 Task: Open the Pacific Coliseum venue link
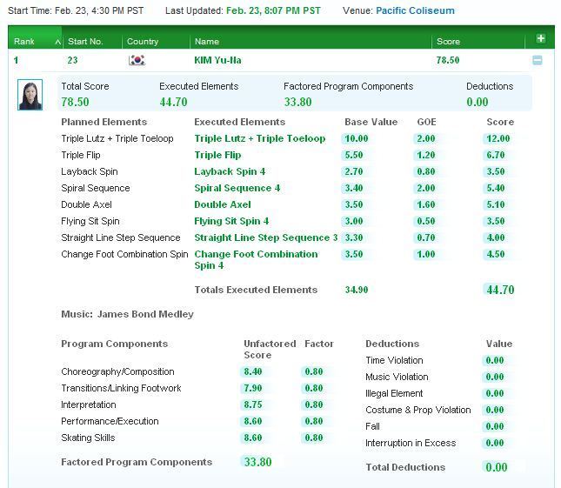click(415, 10)
